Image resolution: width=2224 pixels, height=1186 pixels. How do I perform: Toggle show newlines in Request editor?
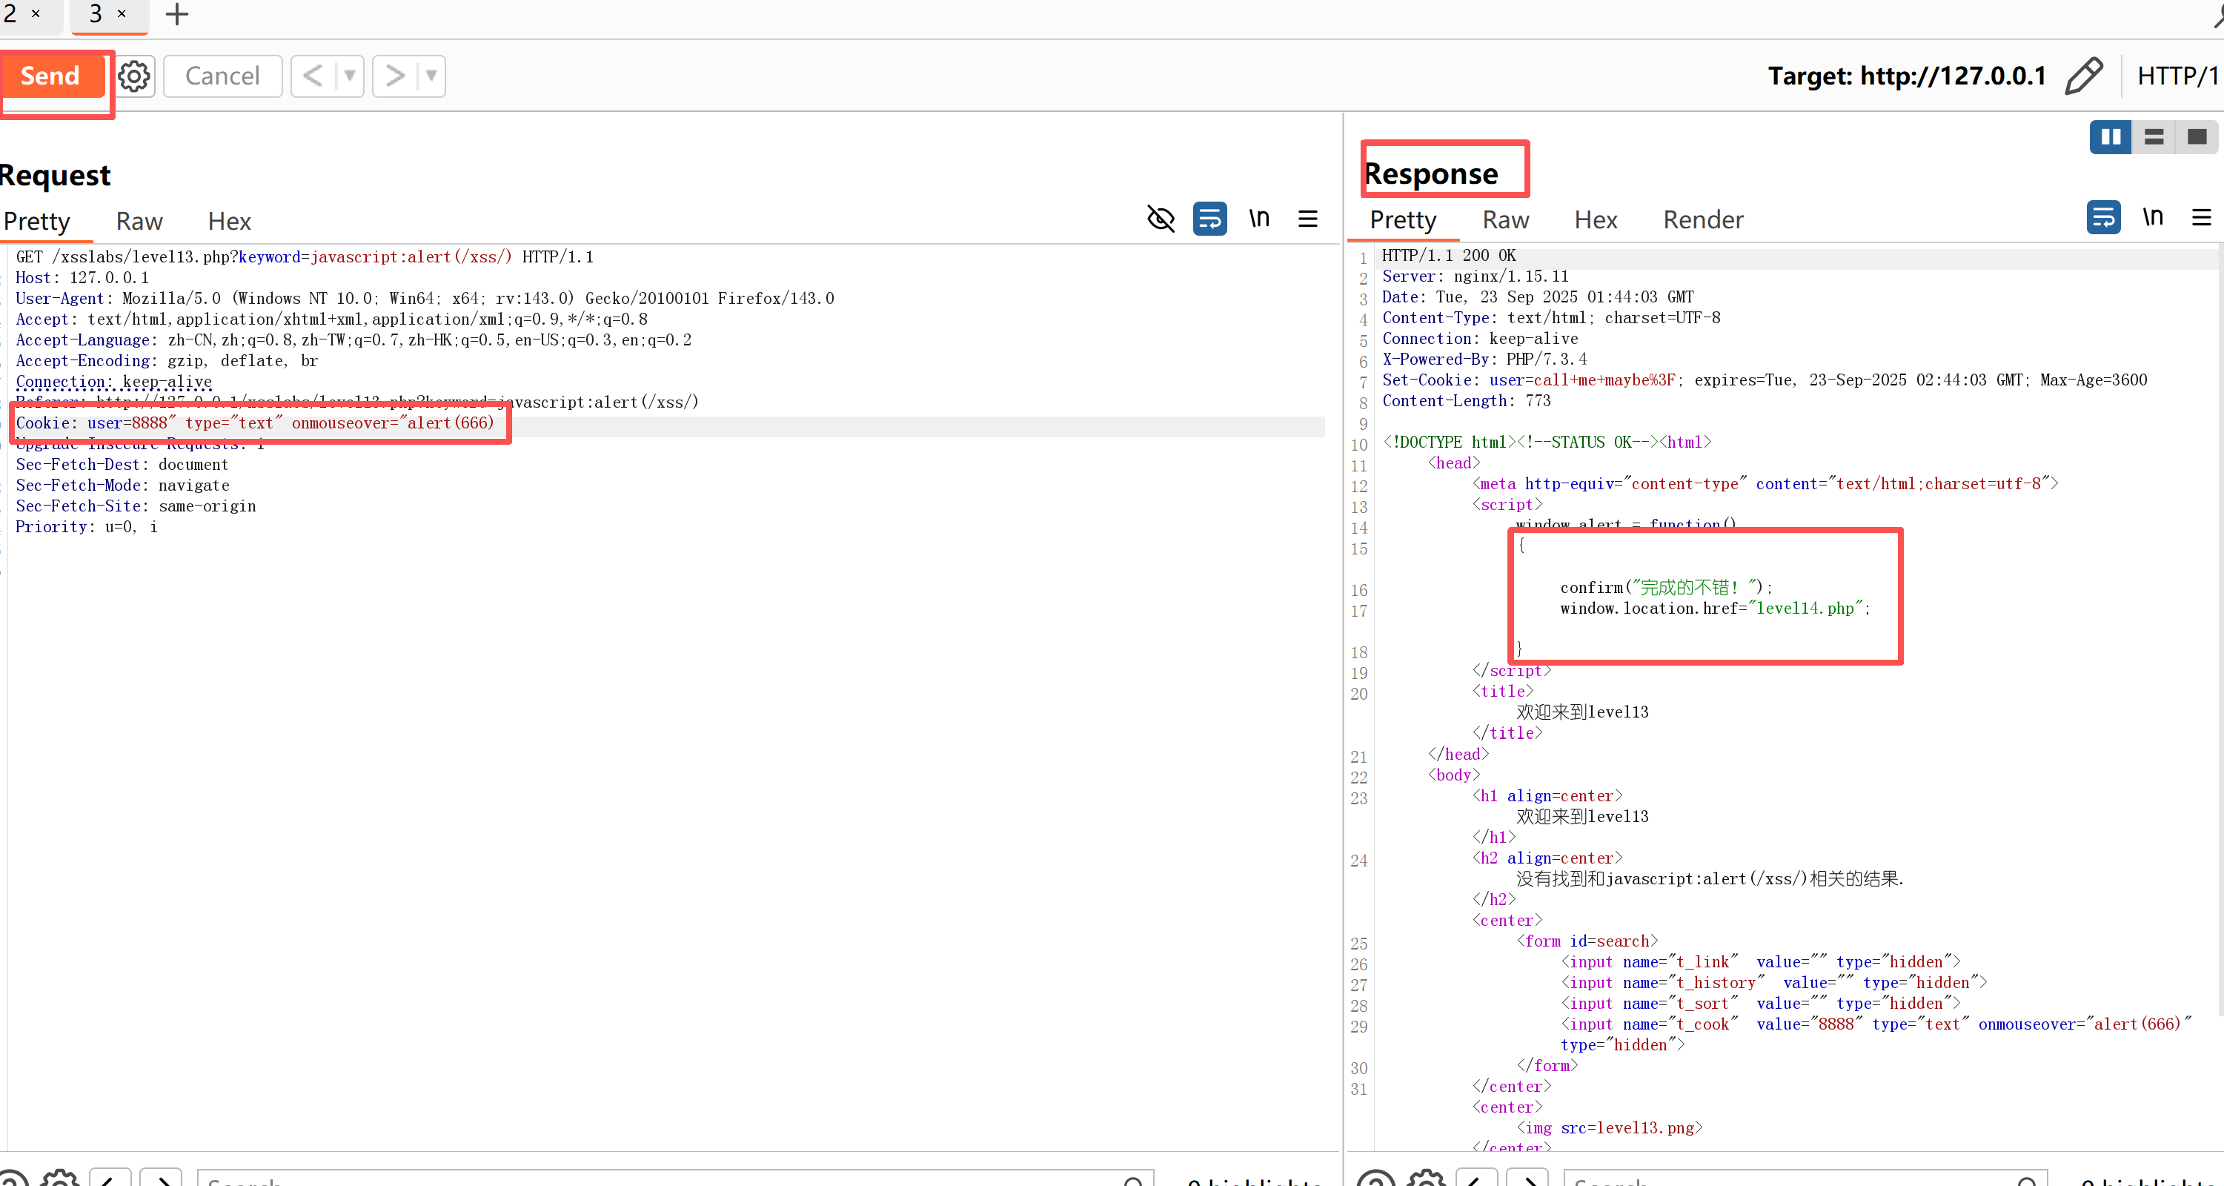(1260, 219)
